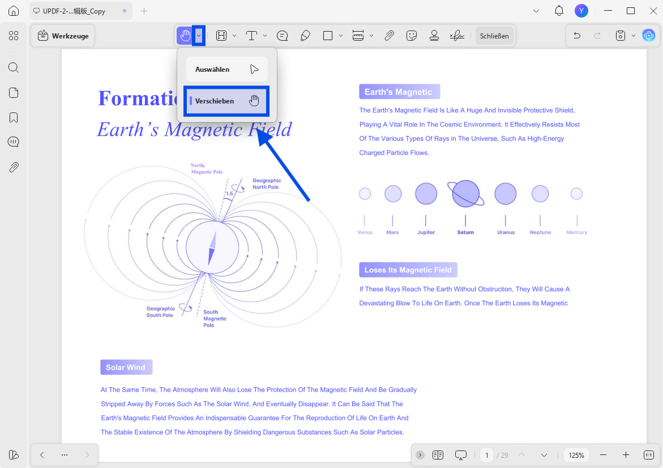The width and height of the screenshot is (663, 468).
Task: Click the Saturn planet graphic
Action: (x=465, y=194)
